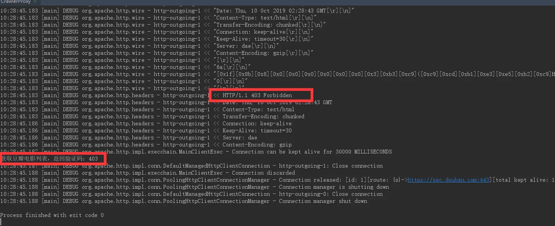555x226 pixels.
Task: Click the wire line "6a[\r][\n]"
Action: pos(125,67)
